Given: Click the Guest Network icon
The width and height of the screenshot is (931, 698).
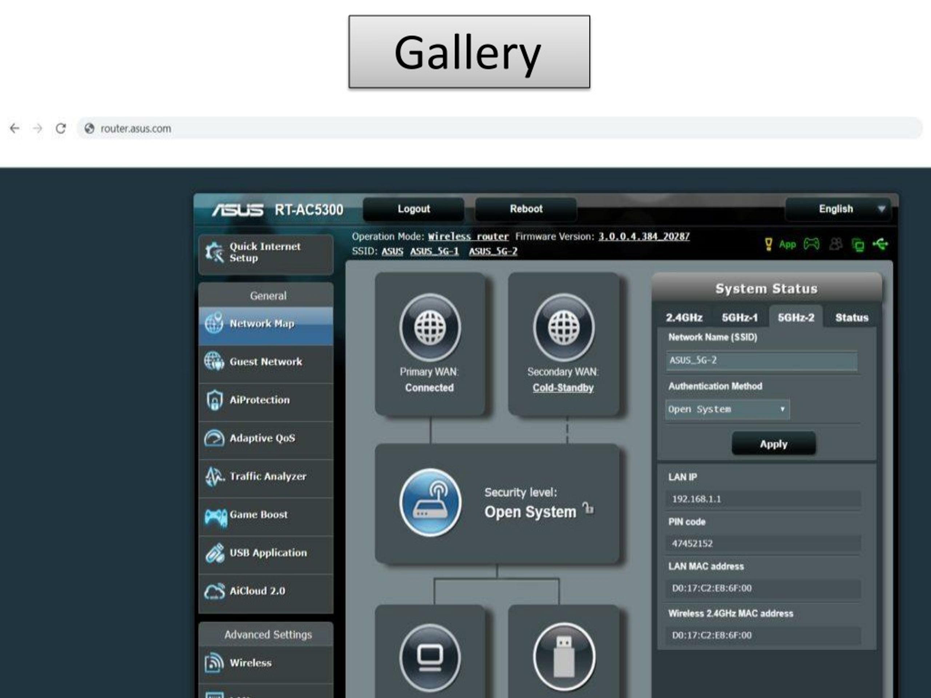Looking at the screenshot, I should (x=214, y=361).
